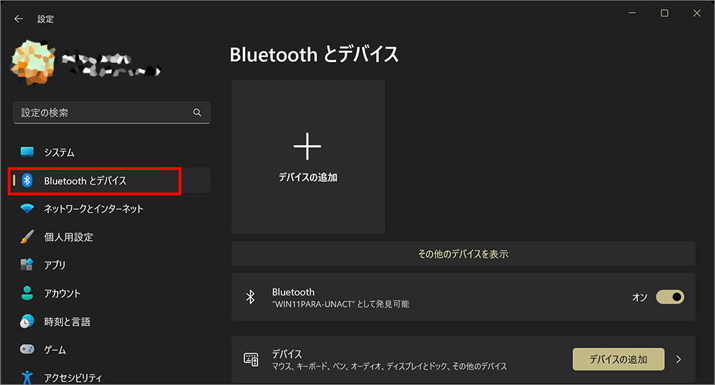715x385 pixels.
Task: Click the アプリ icon in sidebar
Action: (28, 264)
